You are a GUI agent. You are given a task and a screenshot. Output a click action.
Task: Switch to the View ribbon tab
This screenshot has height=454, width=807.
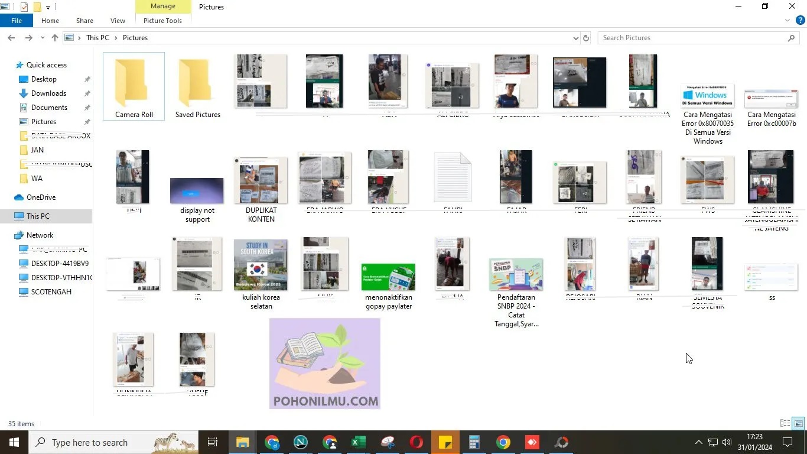(x=118, y=21)
